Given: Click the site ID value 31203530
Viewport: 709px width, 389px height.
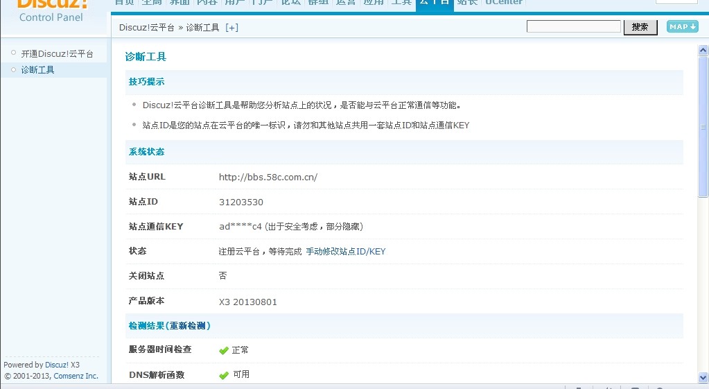Looking at the screenshot, I should tap(241, 202).
